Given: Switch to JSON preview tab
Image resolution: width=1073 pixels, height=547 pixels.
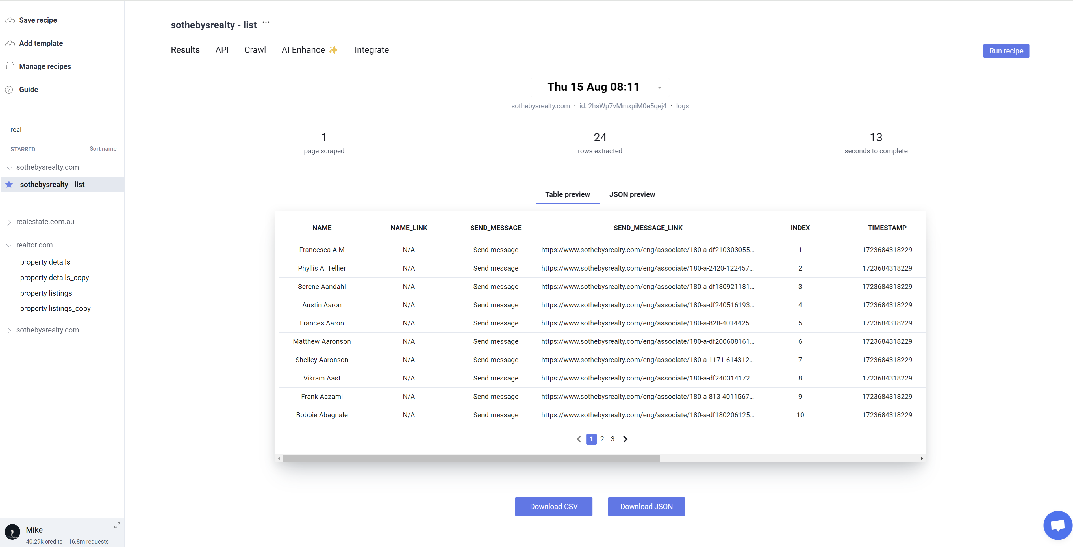Looking at the screenshot, I should (x=631, y=195).
